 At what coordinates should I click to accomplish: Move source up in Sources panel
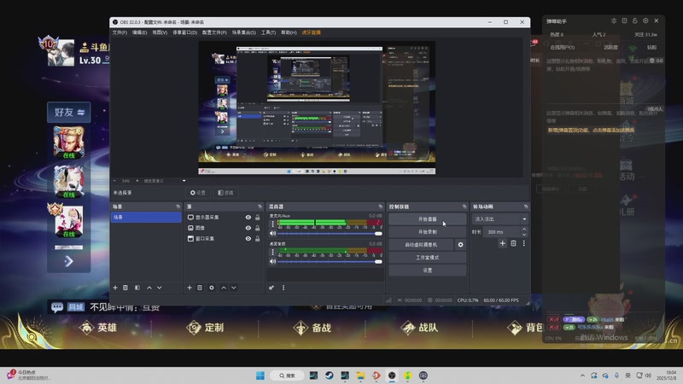point(224,288)
